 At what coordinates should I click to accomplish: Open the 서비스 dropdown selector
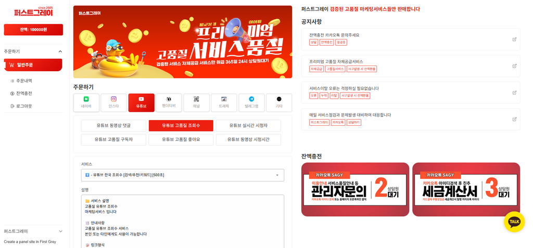click(183, 175)
